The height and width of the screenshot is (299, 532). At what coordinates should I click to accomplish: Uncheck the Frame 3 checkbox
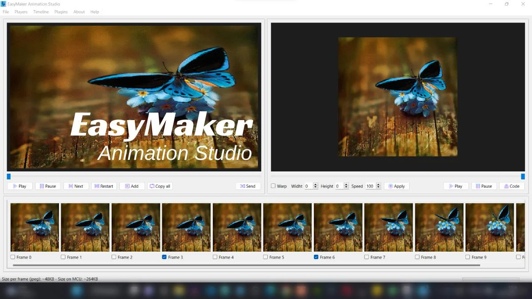coord(164,257)
